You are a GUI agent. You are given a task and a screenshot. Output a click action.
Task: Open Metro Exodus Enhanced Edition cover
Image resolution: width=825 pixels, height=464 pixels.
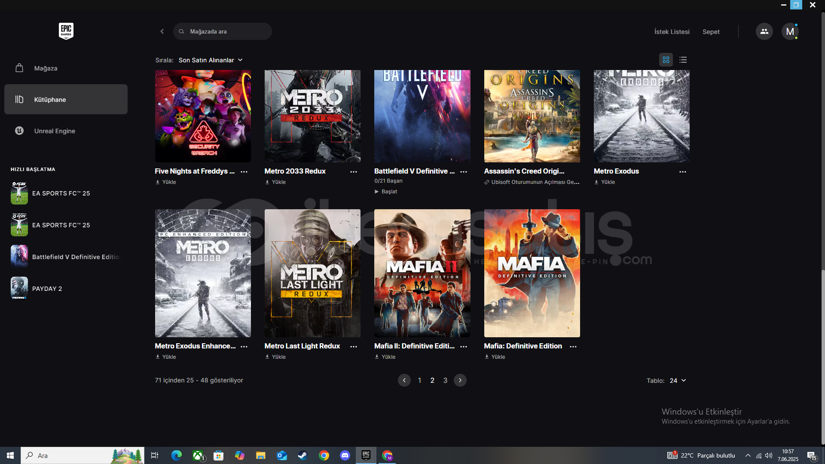coord(203,273)
